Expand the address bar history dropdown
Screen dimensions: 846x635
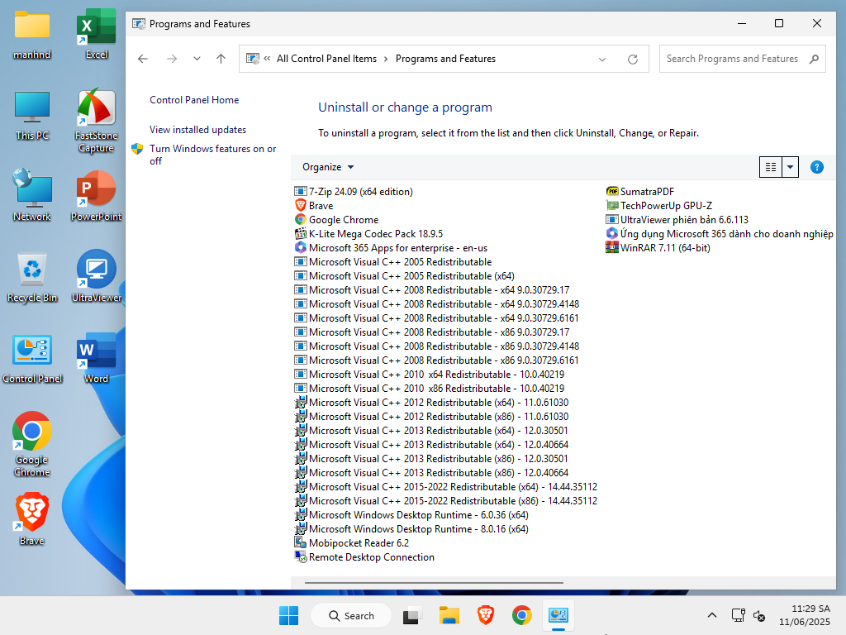click(602, 60)
